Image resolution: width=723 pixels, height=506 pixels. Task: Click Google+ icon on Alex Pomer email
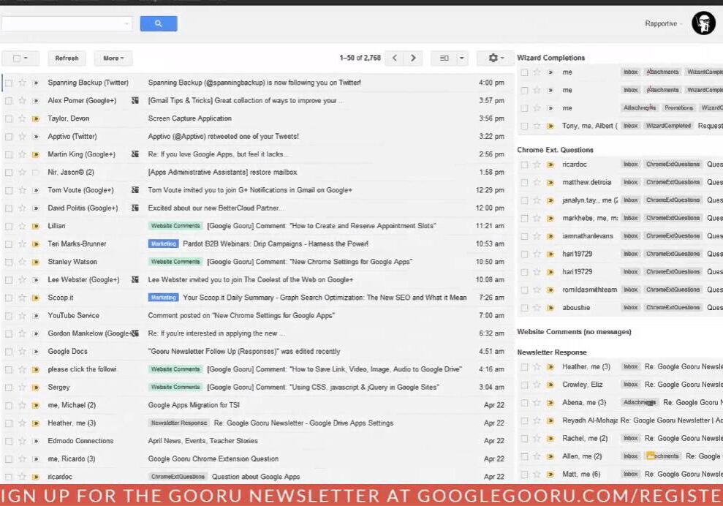[135, 101]
